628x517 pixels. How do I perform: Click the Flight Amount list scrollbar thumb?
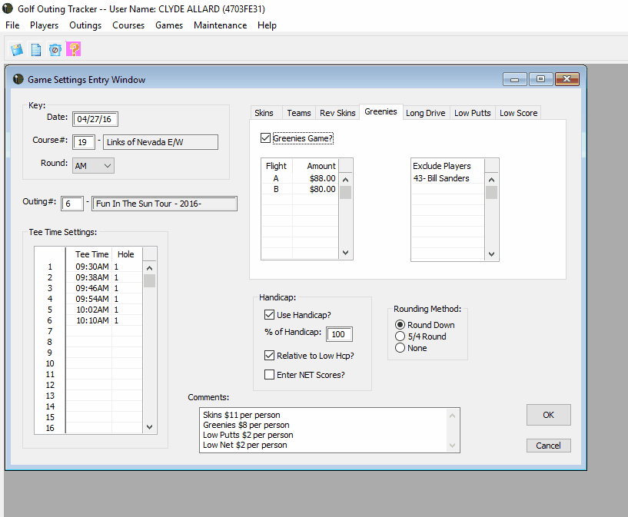coord(346,193)
